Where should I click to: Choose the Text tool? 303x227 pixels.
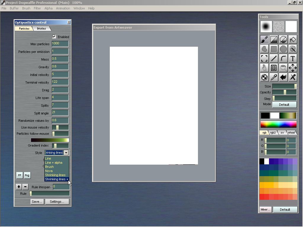[293, 58]
